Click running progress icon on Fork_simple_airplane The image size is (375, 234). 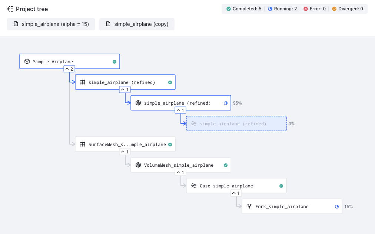tap(337, 207)
